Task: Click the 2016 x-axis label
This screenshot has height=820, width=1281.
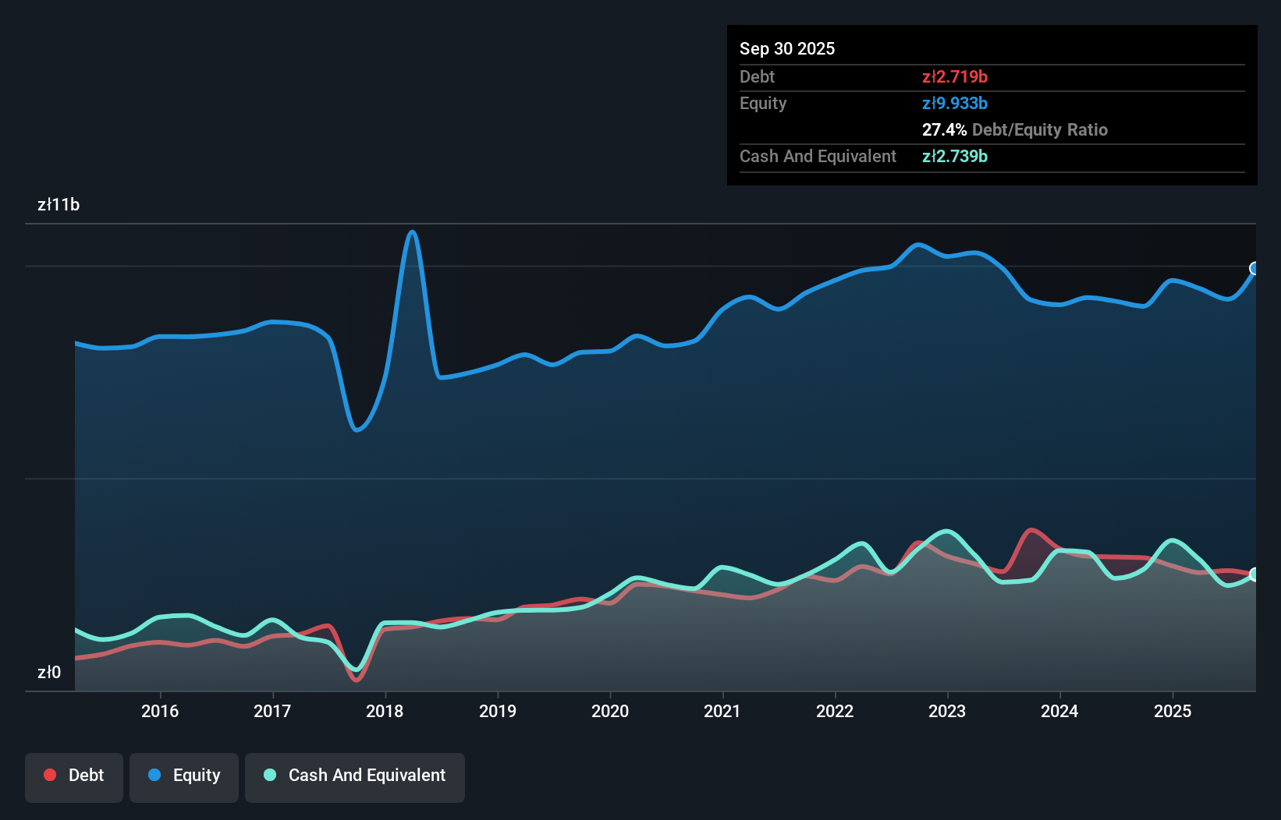Action: coord(160,711)
